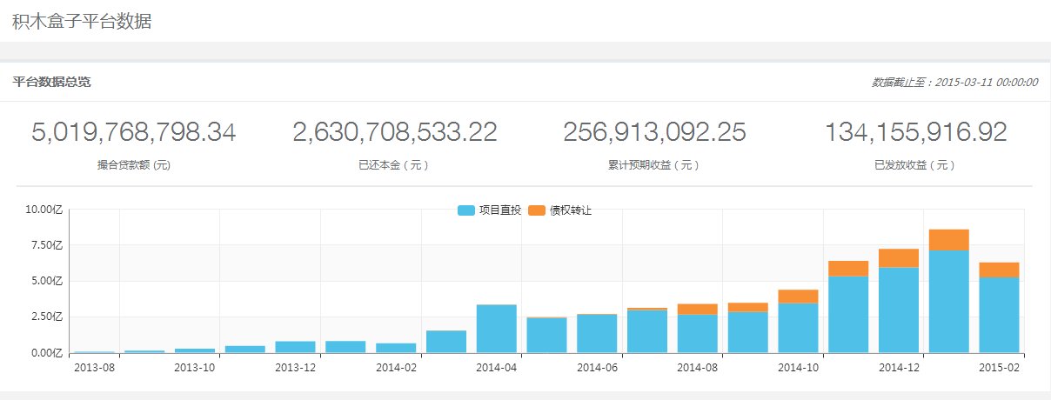Click the blue bar for 2014-06

598,333
